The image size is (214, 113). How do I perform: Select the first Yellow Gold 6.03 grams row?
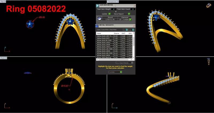click(114, 36)
